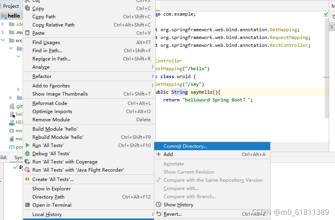Click the hello project folder icon
This screenshot has height=220, width=335.
(x=4, y=16)
